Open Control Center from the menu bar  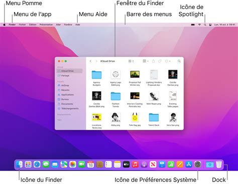tap(210, 25)
